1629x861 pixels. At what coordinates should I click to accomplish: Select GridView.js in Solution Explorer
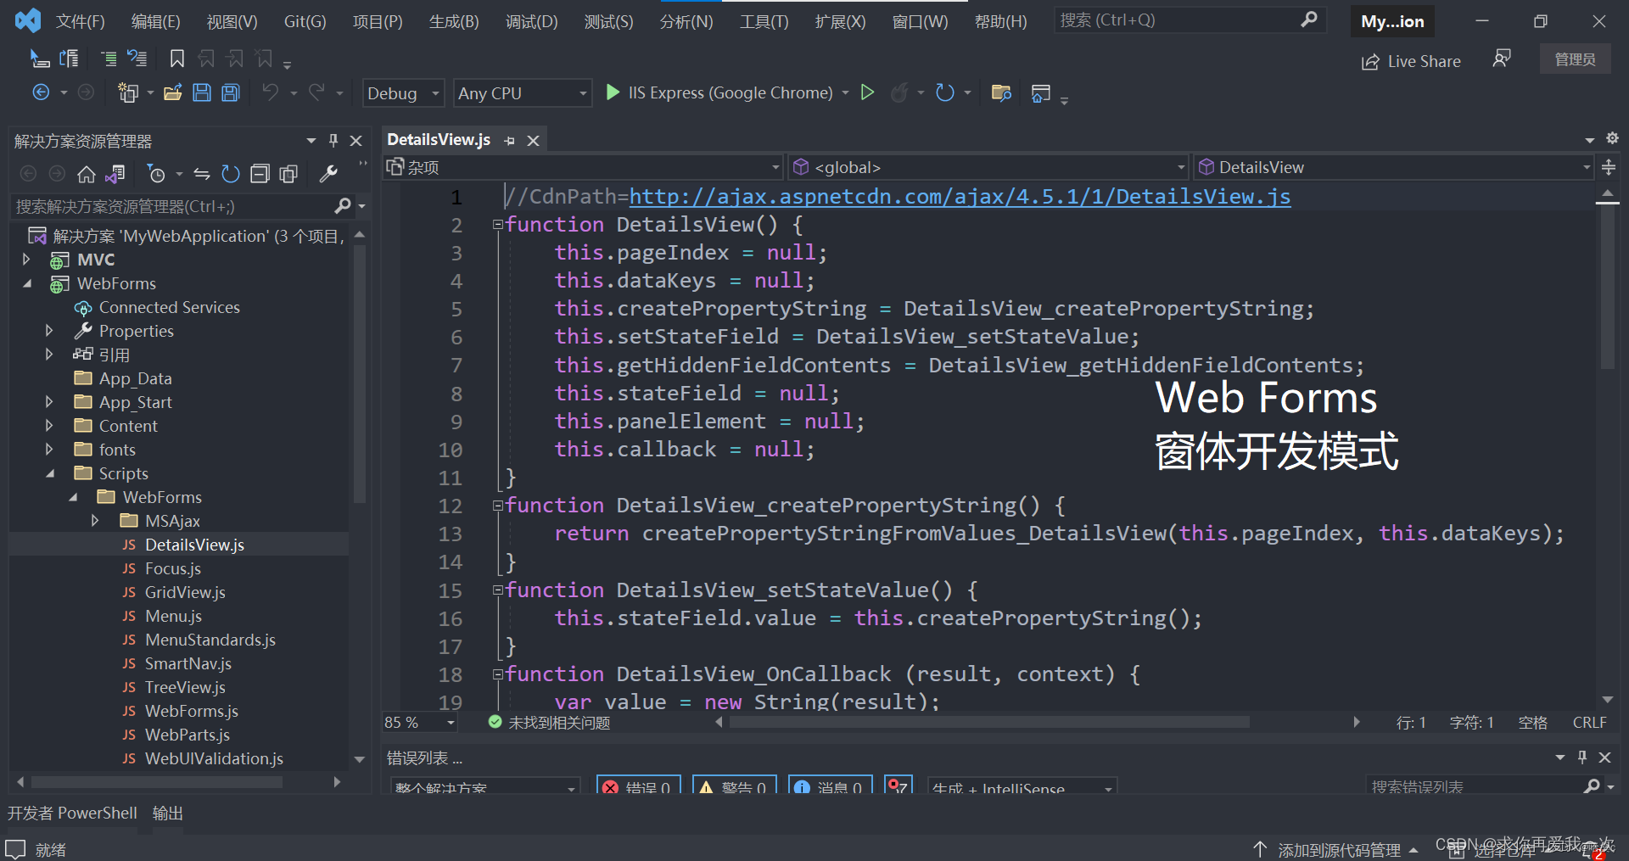(185, 592)
